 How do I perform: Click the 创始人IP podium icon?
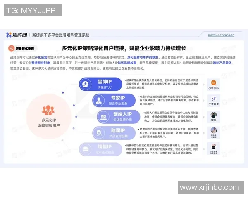pos(103,117)
